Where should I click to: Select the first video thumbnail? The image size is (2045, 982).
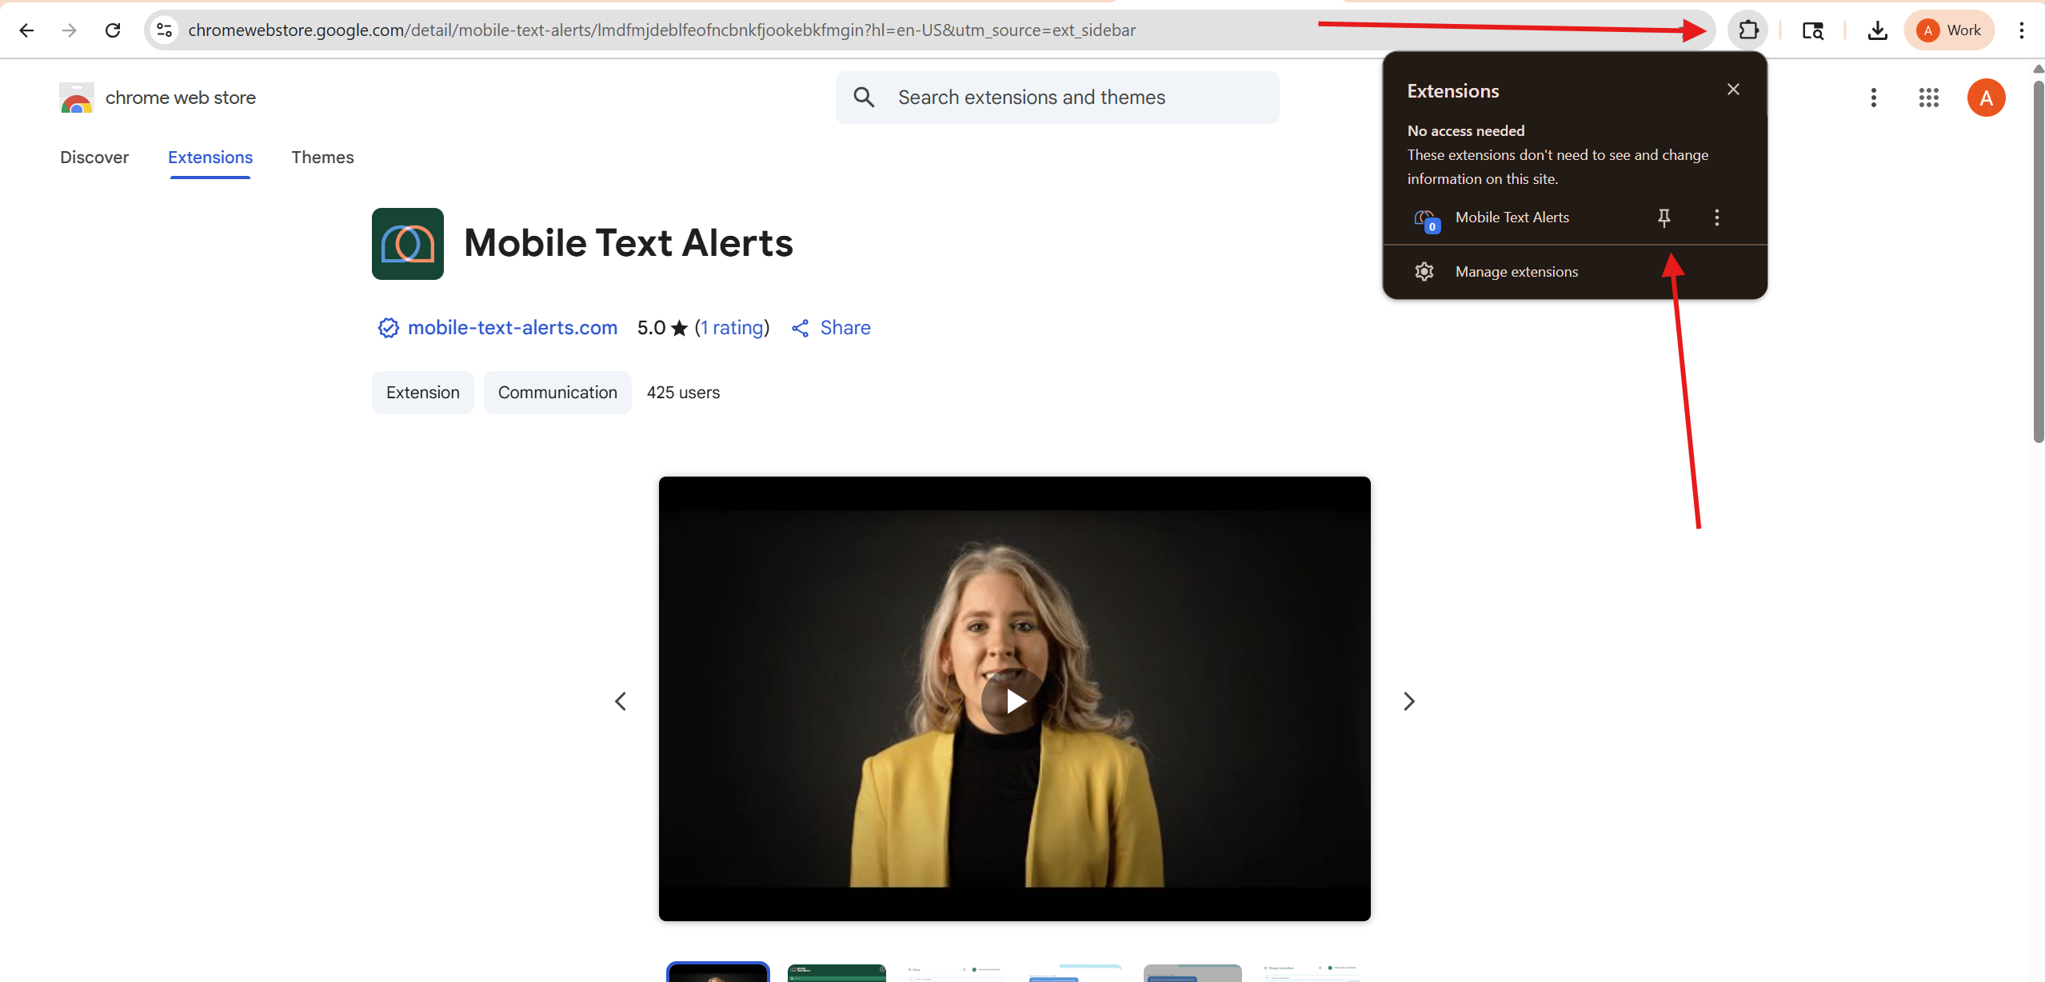717,972
